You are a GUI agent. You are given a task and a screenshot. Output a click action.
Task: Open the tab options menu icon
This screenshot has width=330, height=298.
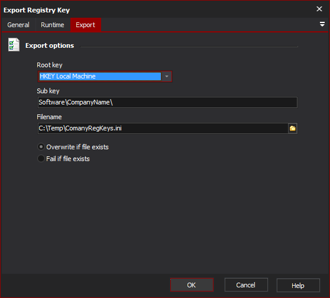click(322, 24)
